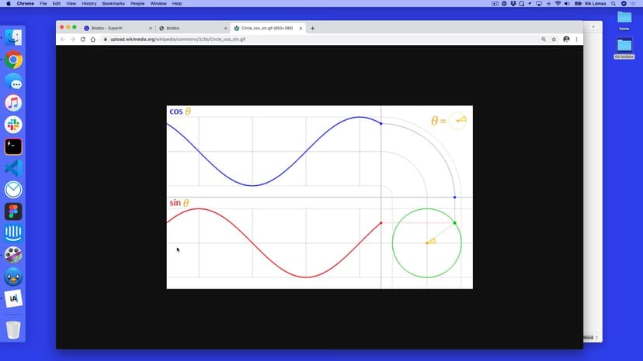
Task: Open the People menu
Action: click(137, 4)
